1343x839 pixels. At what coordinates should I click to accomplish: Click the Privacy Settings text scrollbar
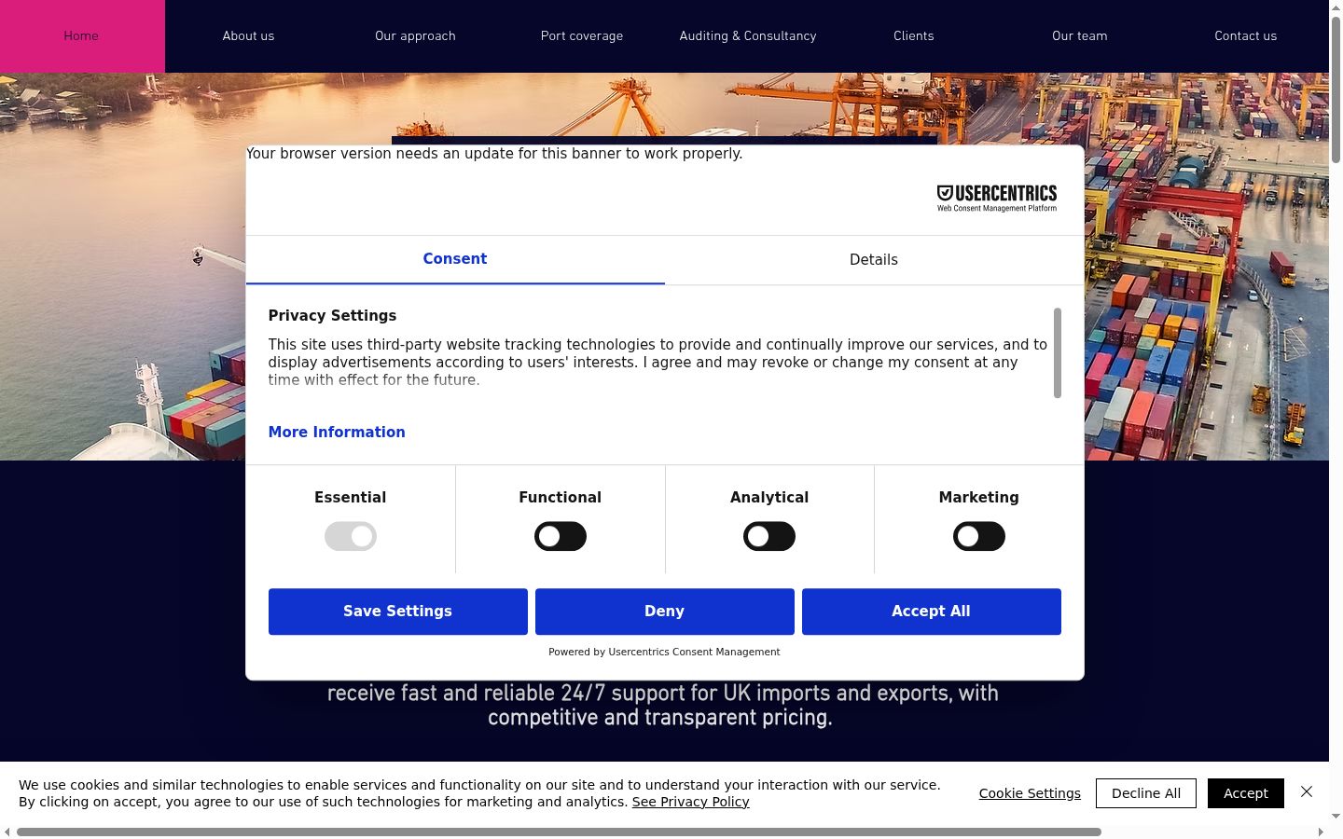coord(1058,353)
